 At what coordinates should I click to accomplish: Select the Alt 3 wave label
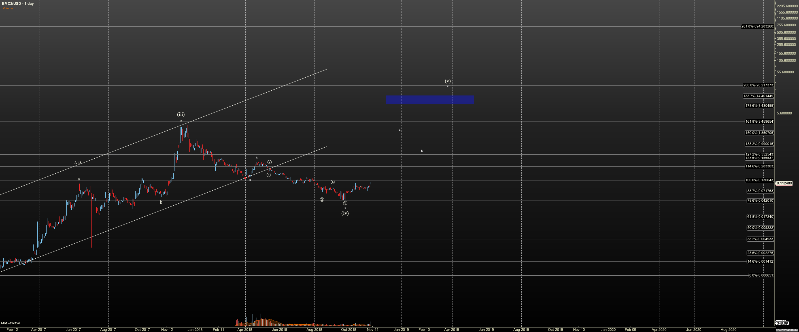pyautogui.click(x=78, y=163)
